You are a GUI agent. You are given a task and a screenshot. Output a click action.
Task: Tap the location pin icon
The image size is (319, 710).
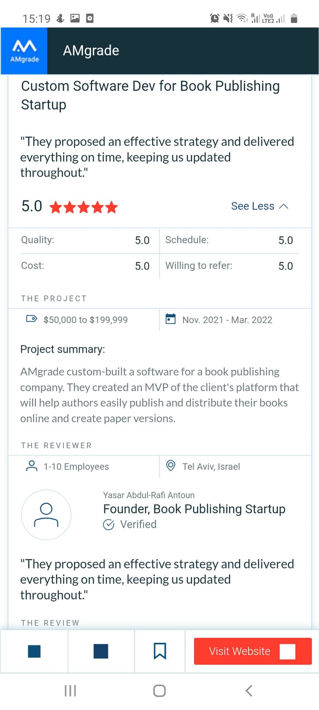(171, 465)
